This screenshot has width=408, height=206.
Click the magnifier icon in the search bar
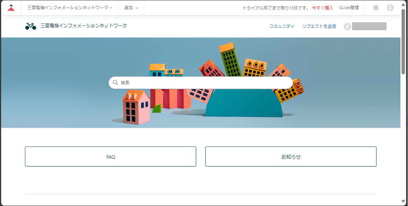115,83
